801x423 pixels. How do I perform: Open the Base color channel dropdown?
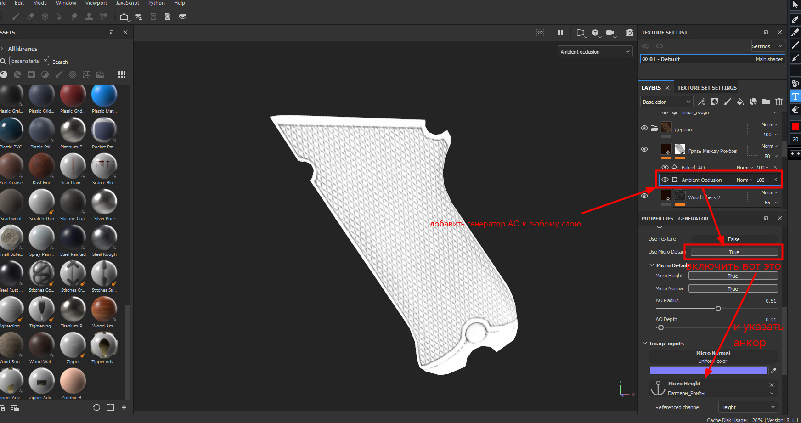[666, 102]
